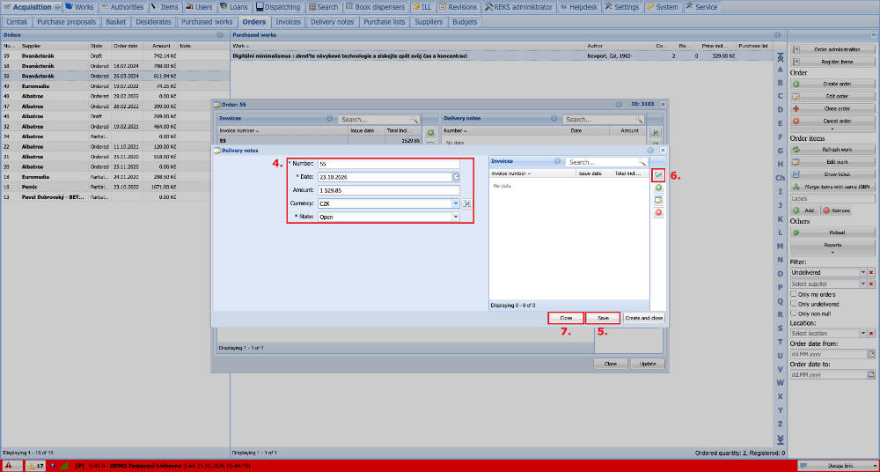Open the Select supplier dropdown
Screen dimensions: 880x472
click(x=863, y=284)
